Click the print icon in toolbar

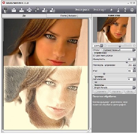29,10
